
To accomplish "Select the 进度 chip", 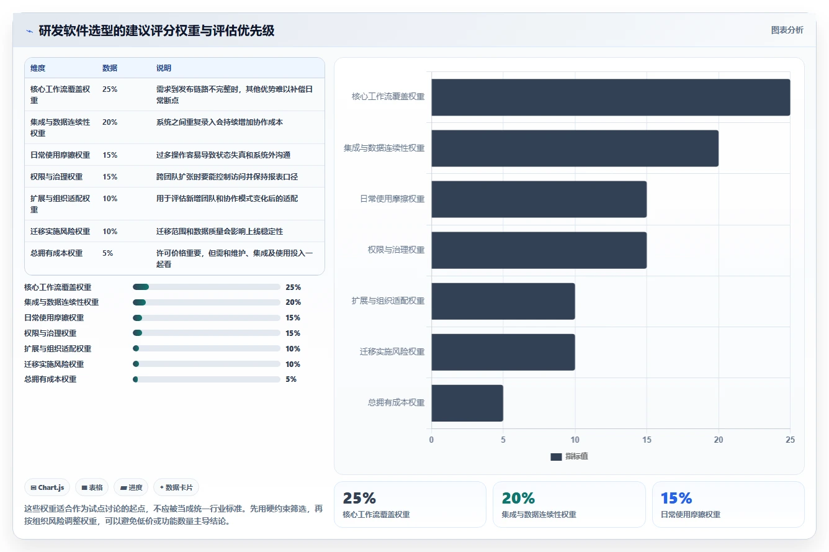I will coord(132,488).
